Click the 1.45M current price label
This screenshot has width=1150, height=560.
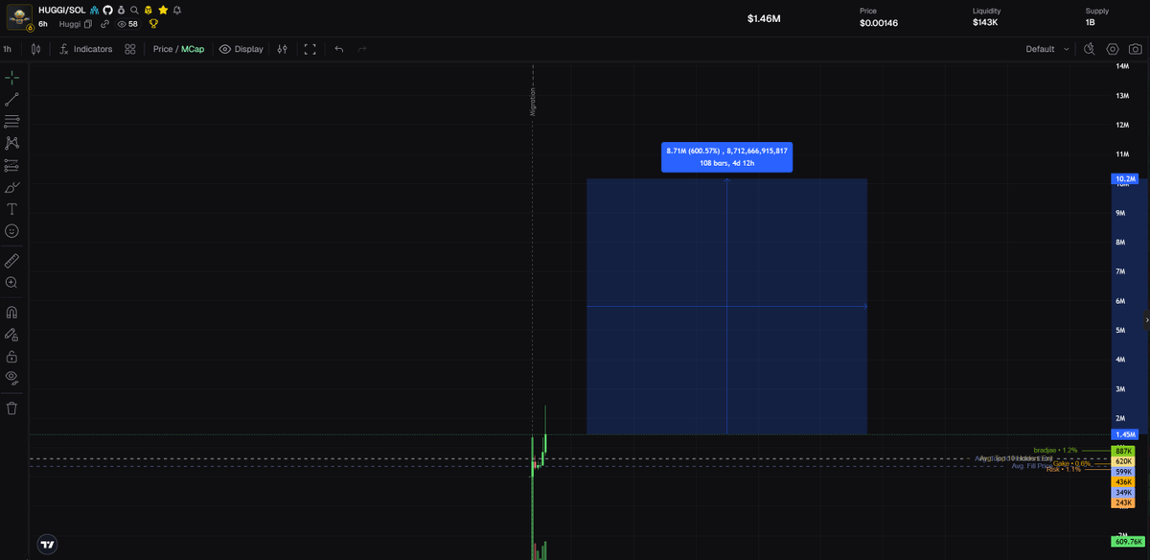[x=1125, y=434]
